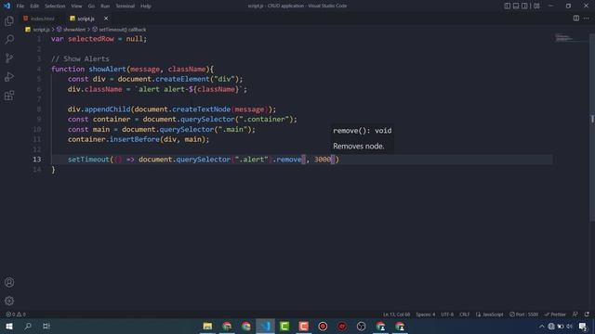Open the green Camtasia taskbar app

tap(284, 326)
